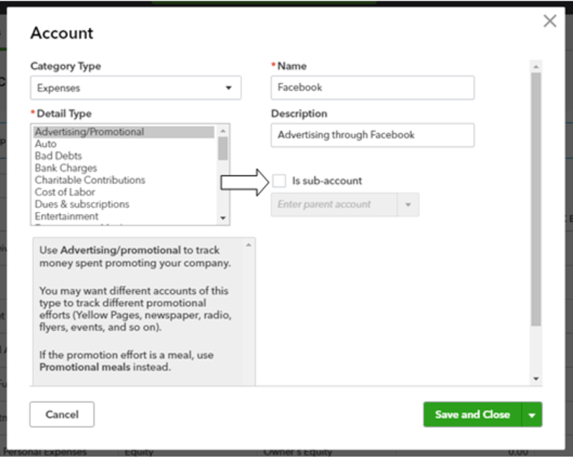
Task: Click the dialog's main vertical scrollbar thumb
Action: coord(536,199)
